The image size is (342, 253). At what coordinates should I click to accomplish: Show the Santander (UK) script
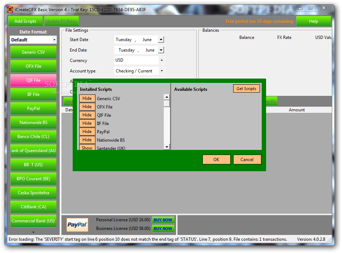tap(87, 147)
